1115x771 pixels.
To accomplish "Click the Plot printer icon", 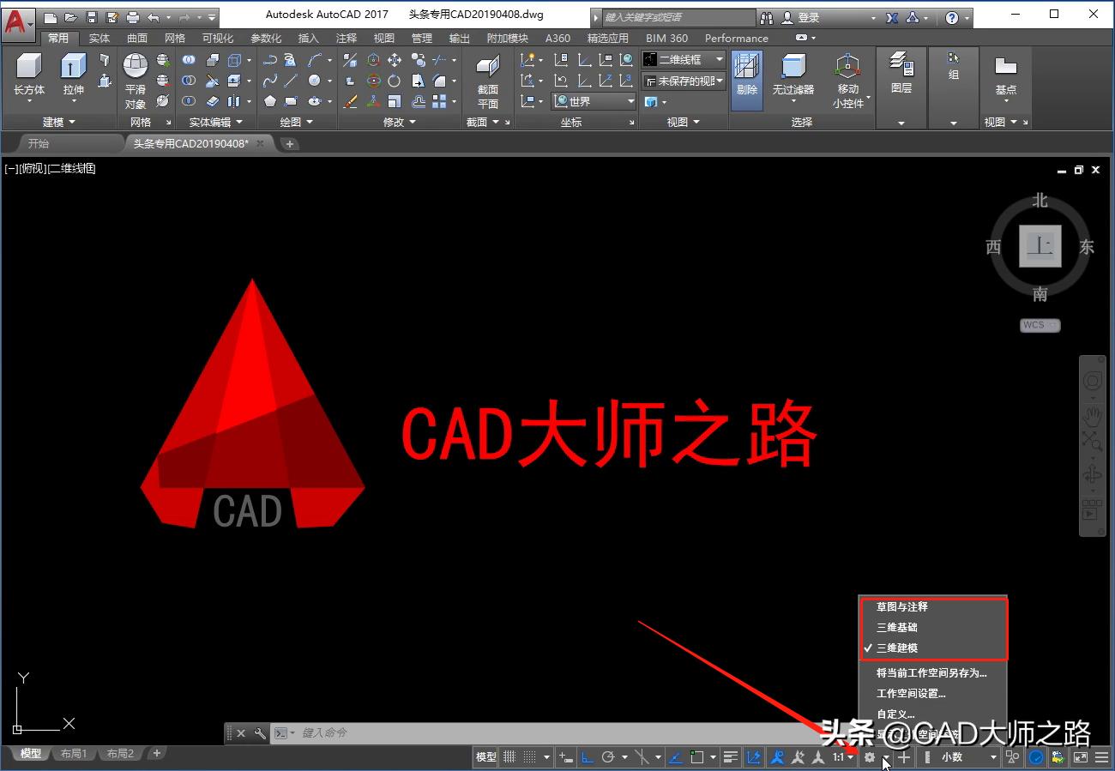I will coord(132,17).
